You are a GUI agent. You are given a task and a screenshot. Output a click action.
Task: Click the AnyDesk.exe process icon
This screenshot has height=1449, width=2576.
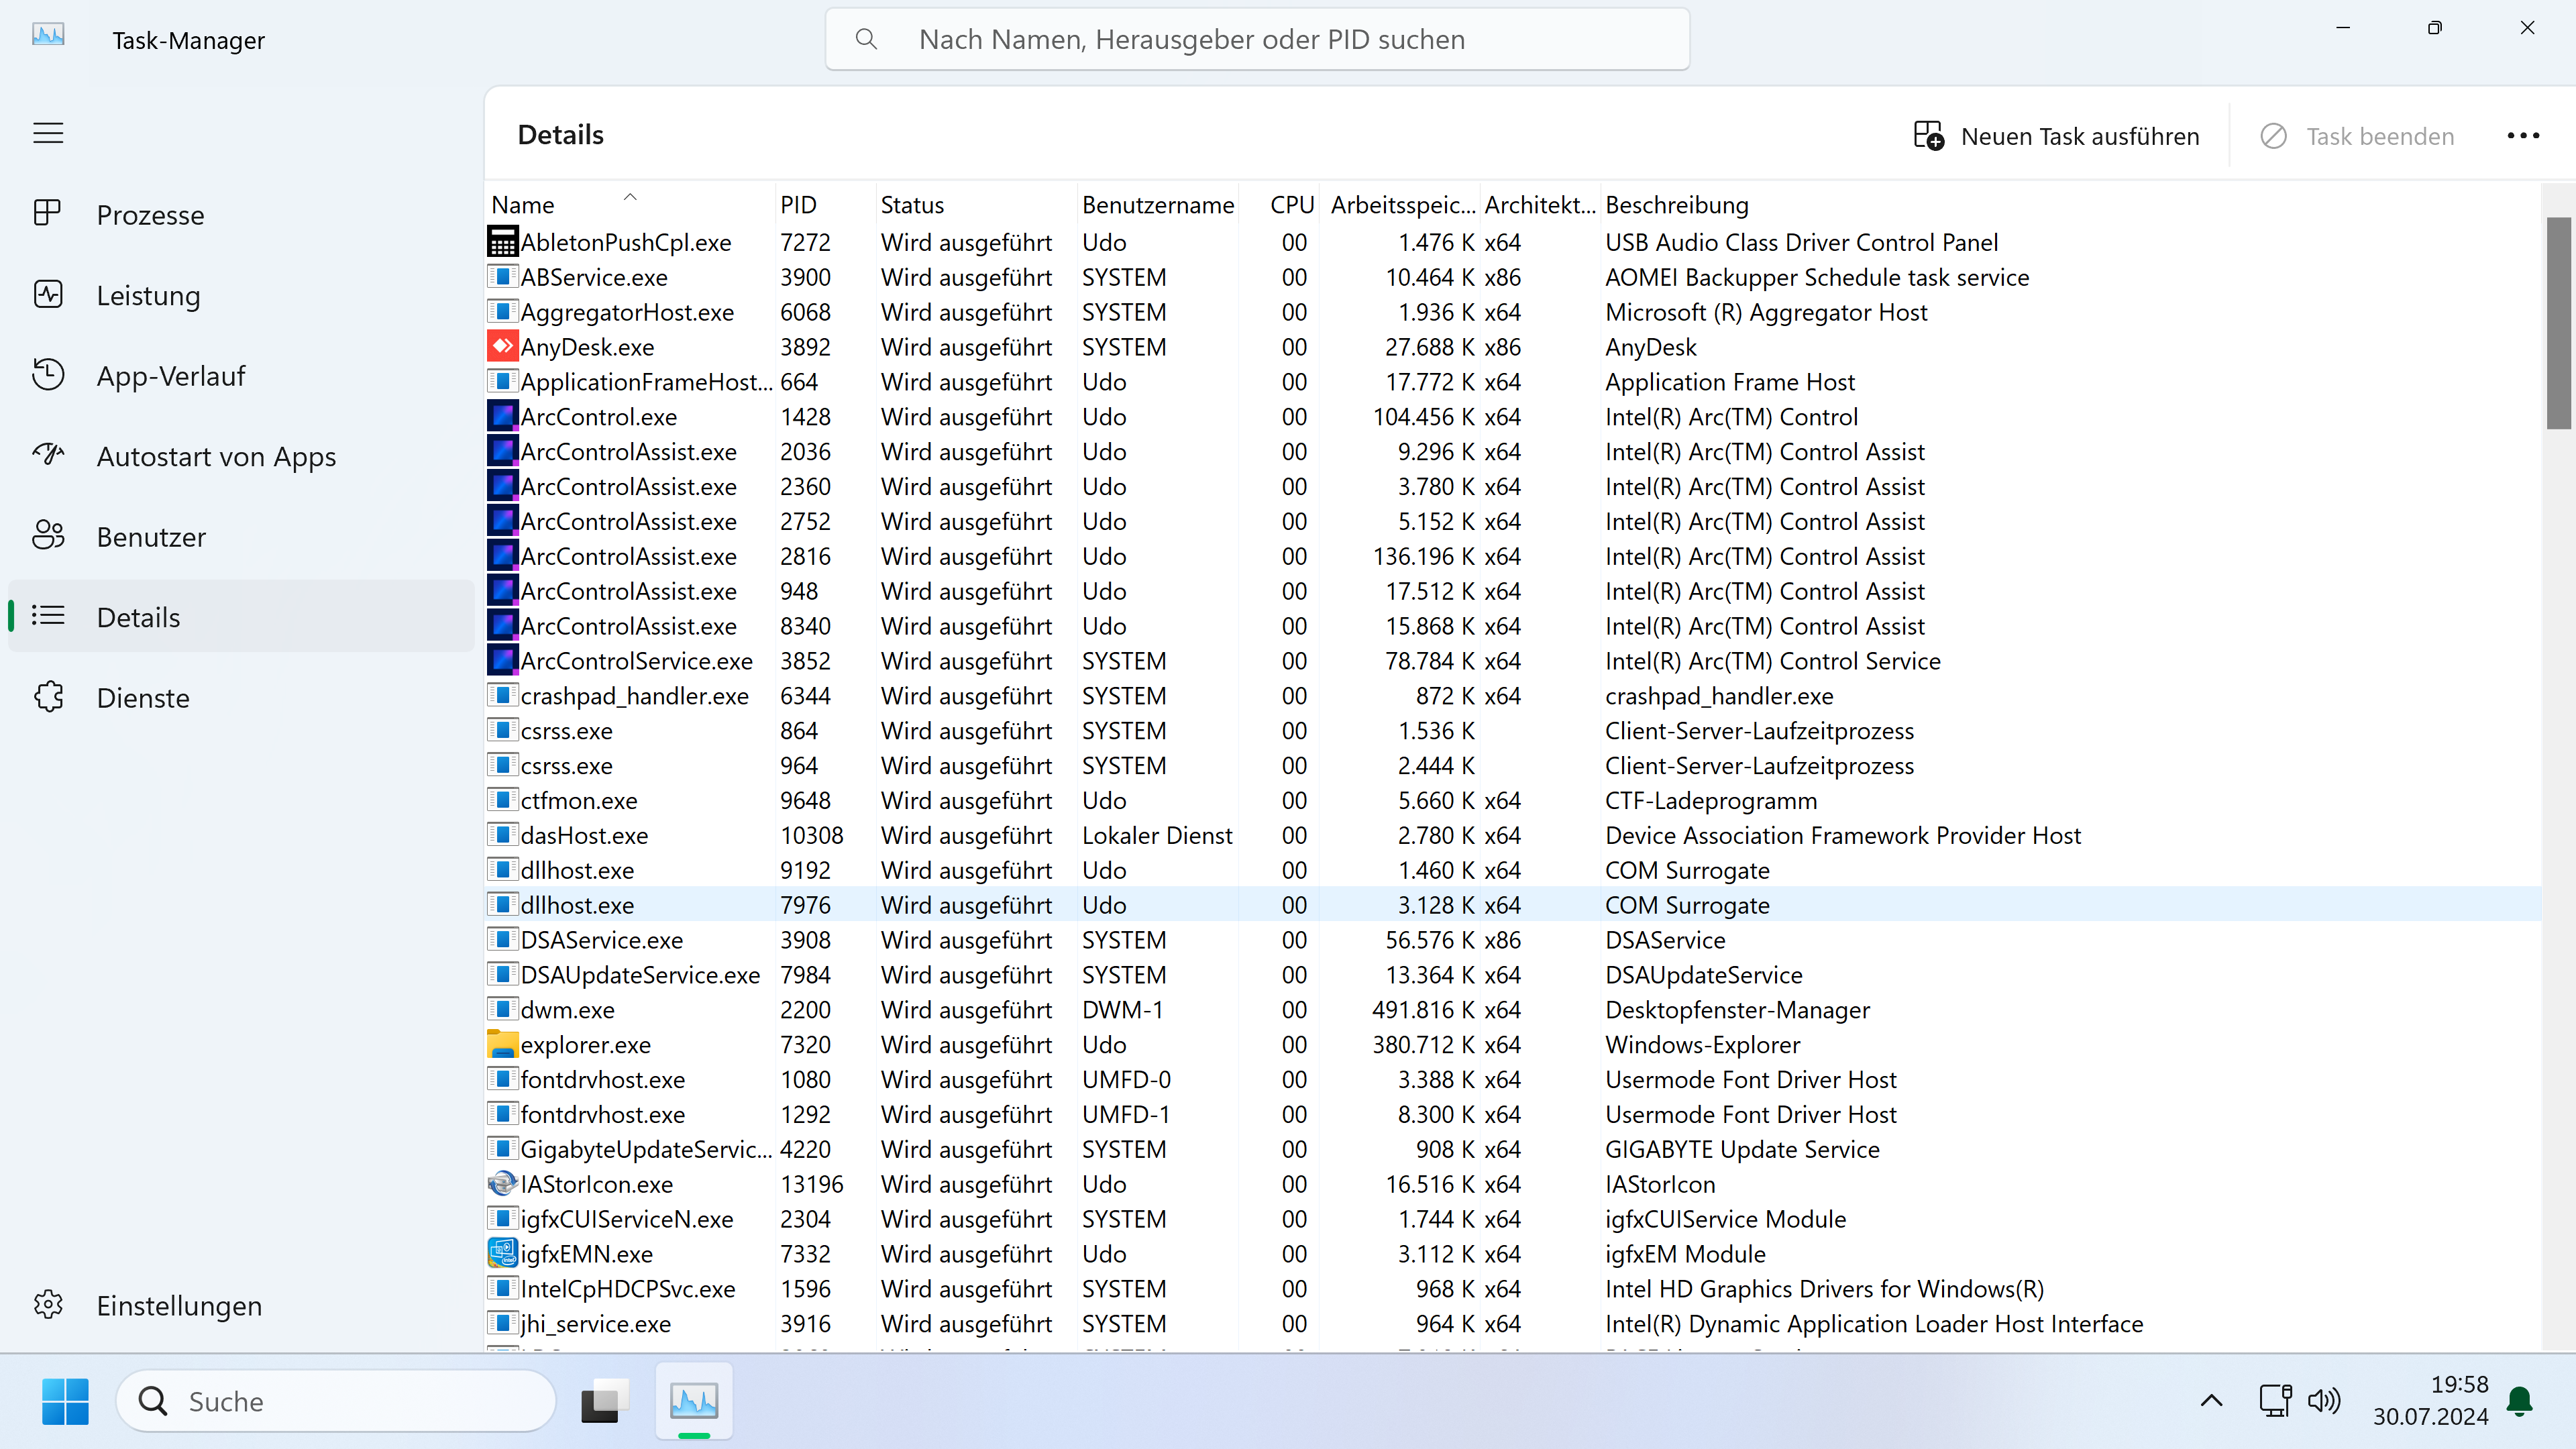[x=502, y=347]
